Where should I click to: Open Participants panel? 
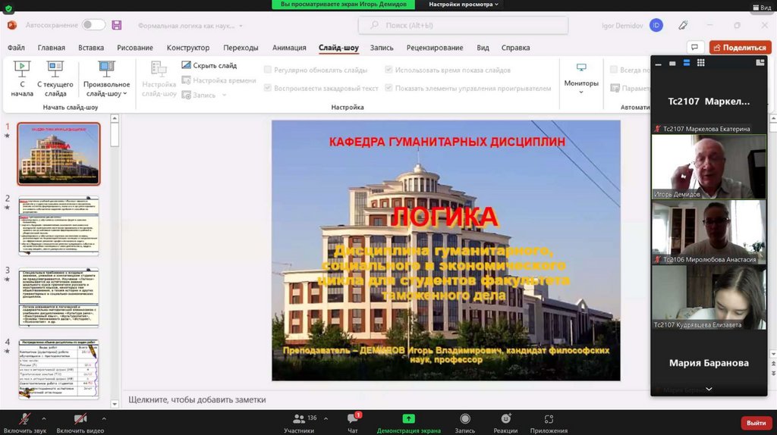(x=299, y=423)
